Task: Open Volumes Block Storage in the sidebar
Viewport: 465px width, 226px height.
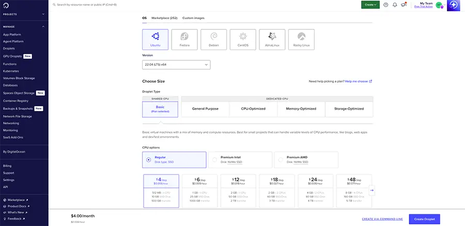Action: [x=19, y=78]
